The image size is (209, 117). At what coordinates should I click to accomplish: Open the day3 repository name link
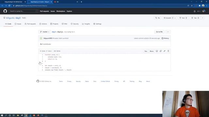coord(18,18)
